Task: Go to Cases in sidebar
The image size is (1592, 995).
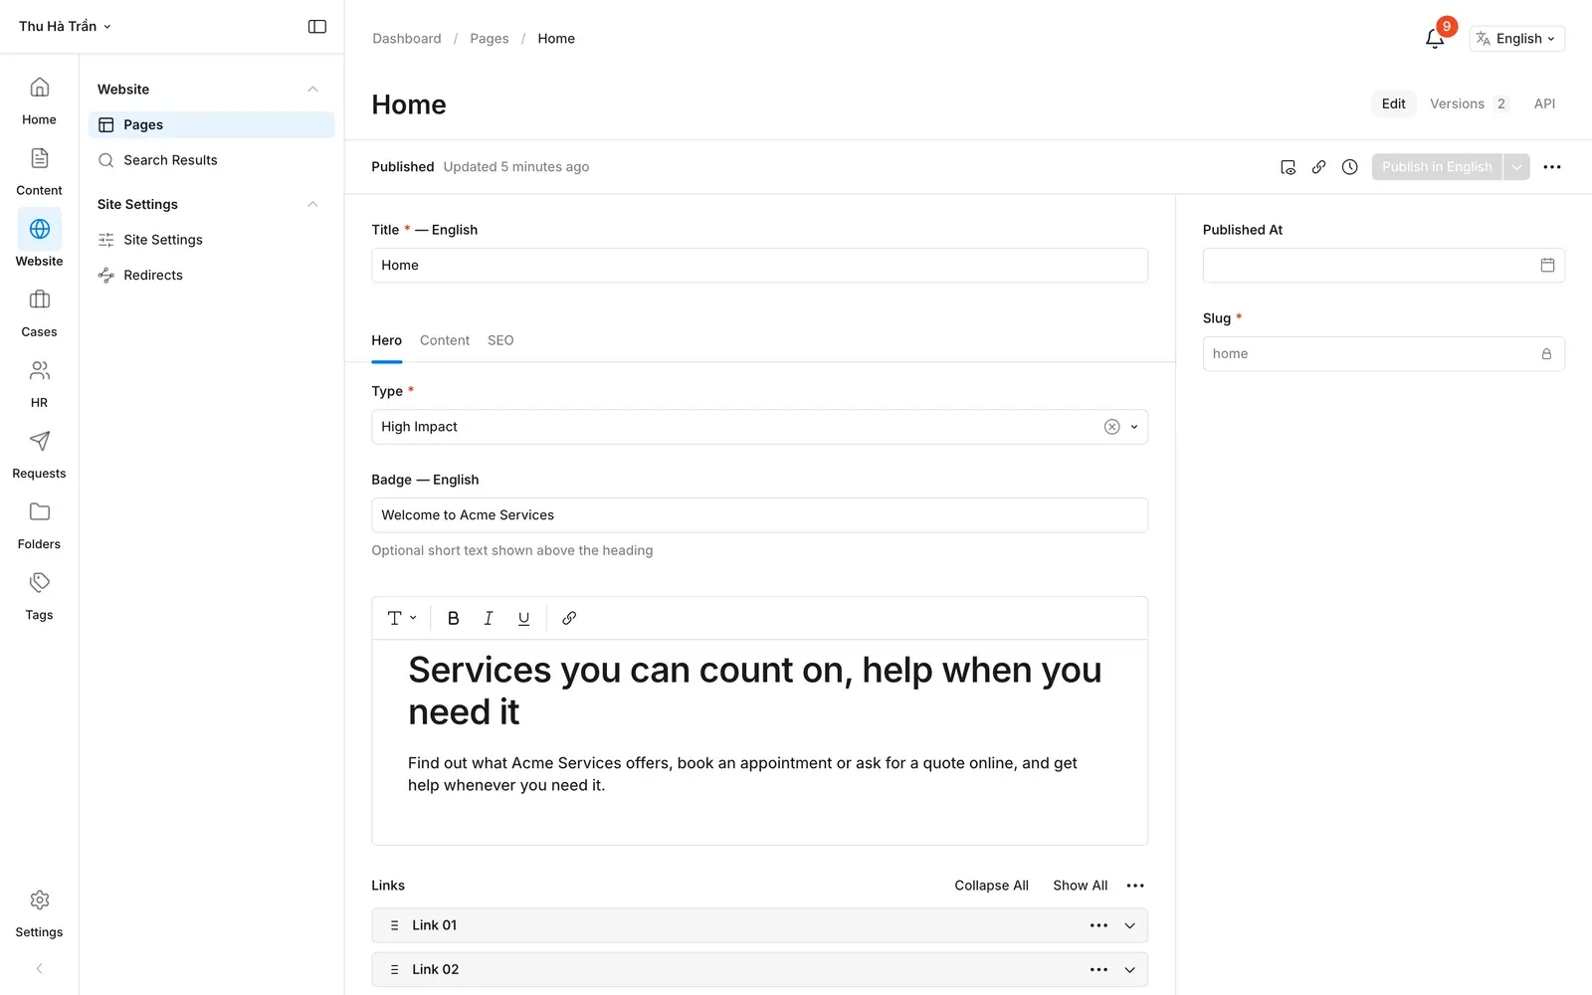Action: pos(39,313)
